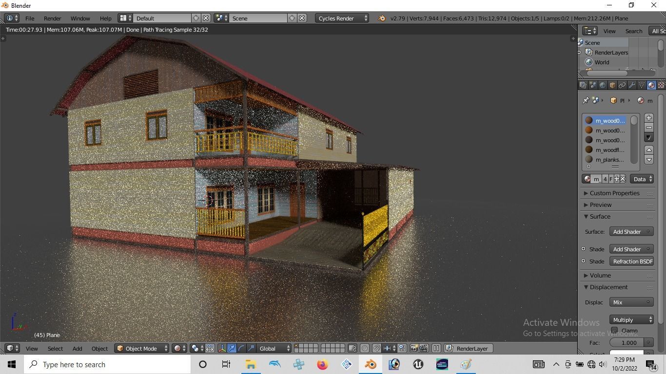
Task: Click viewport render pause button
Action: 436,349
